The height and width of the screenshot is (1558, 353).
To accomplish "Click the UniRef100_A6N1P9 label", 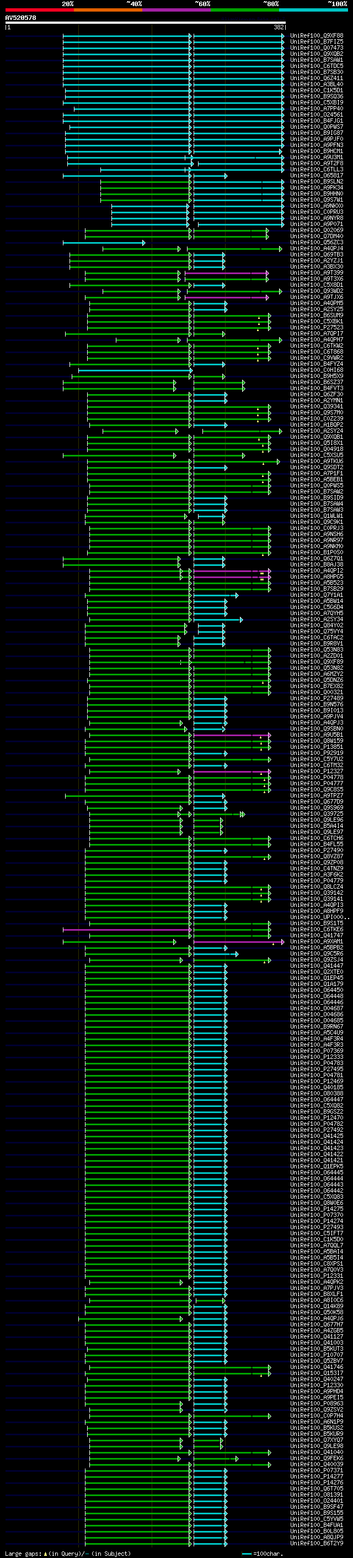I will pyautogui.click(x=317, y=1421).
